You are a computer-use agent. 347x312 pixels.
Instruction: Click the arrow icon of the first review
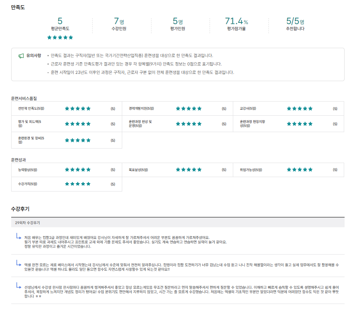(18, 237)
